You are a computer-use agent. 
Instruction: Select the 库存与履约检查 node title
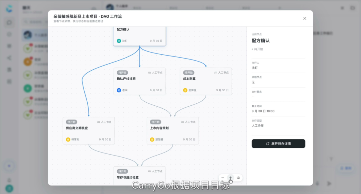click(x=128, y=177)
